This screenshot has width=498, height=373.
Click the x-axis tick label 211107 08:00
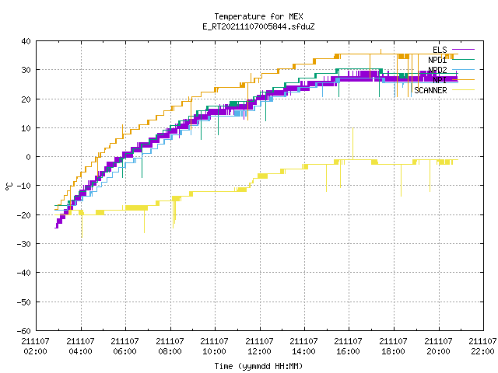pos(170,347)
